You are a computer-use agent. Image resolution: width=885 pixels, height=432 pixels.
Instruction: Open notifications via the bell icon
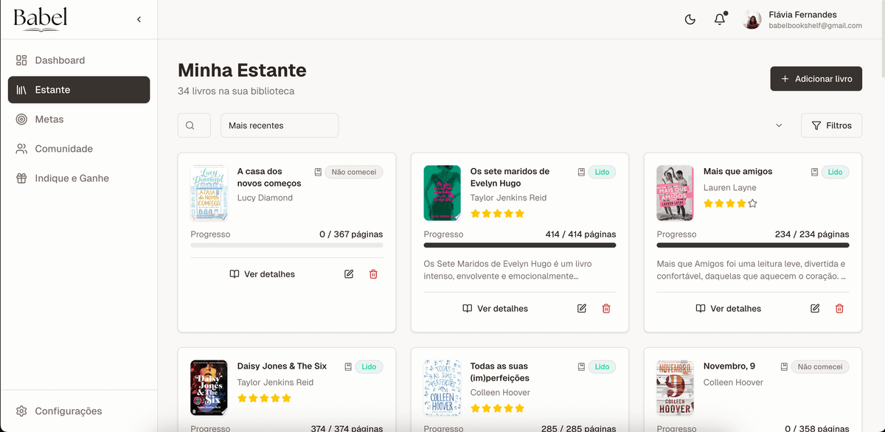coord(719,20)
